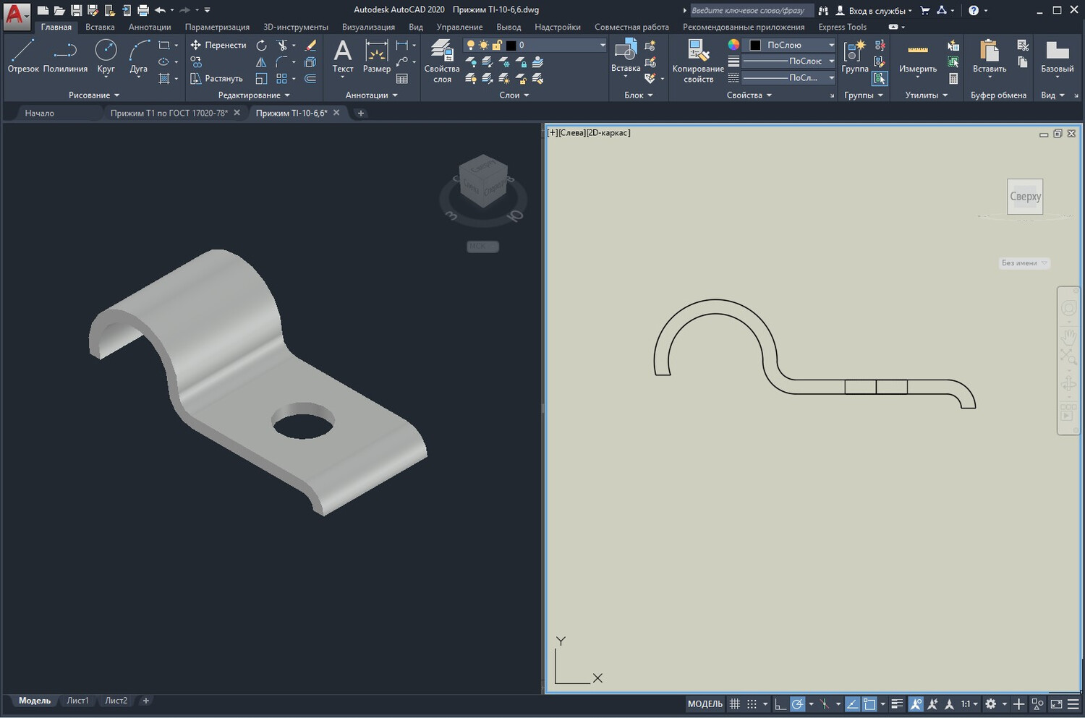This screenshot has height=718, width=1085.
Task: Toggle ortho mode in status bar
Action: (x=780, y=704)
